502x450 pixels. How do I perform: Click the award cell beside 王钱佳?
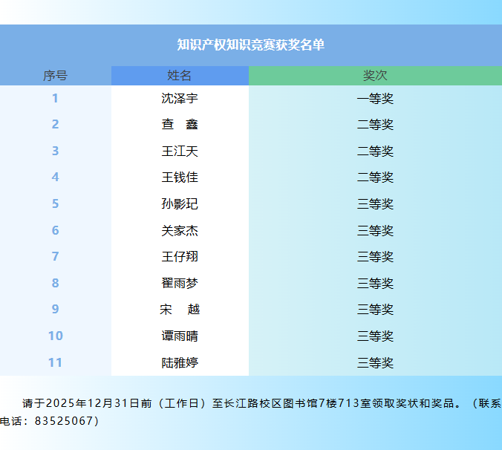coord(375,177)
